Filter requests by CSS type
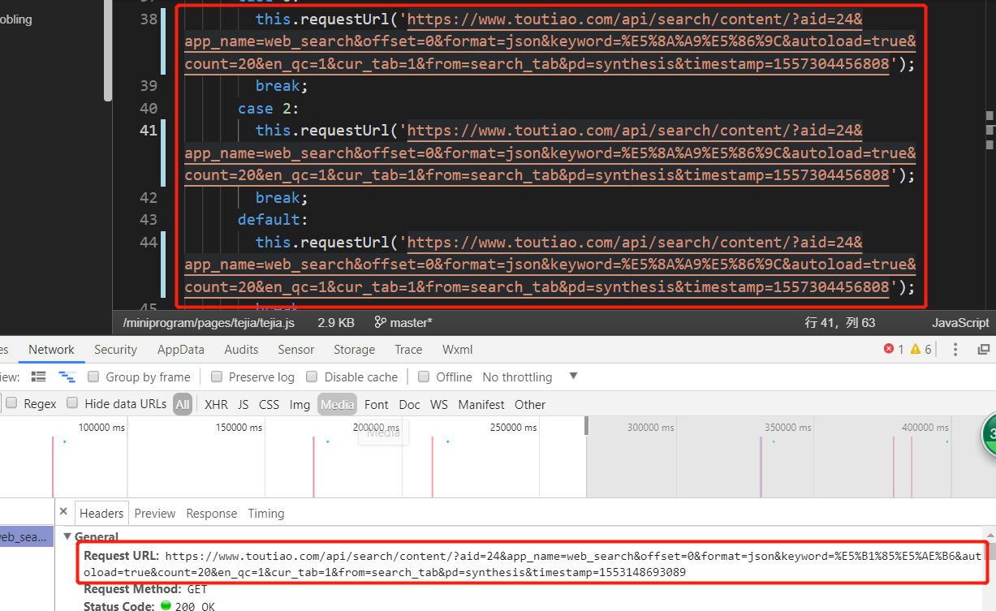This screenshot has width=996, height=611. click(x=269, y=404)
